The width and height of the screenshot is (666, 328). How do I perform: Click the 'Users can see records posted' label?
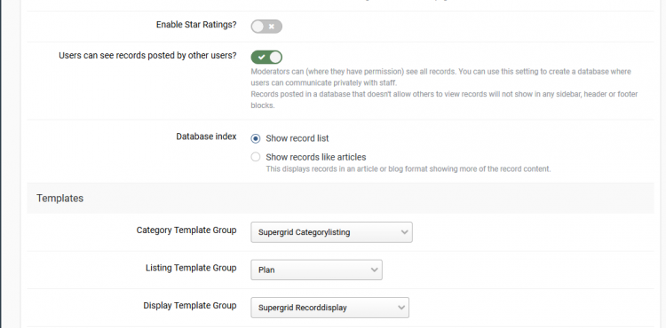147,56
